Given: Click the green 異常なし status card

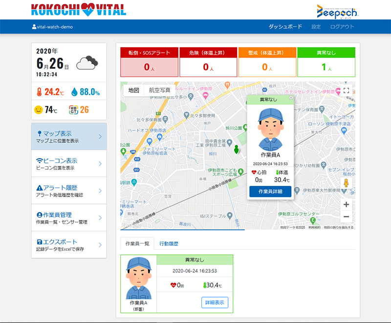Looking at the screenshot, I should click(326, 62).
